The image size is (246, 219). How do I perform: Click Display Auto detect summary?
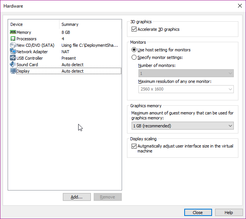72,71
